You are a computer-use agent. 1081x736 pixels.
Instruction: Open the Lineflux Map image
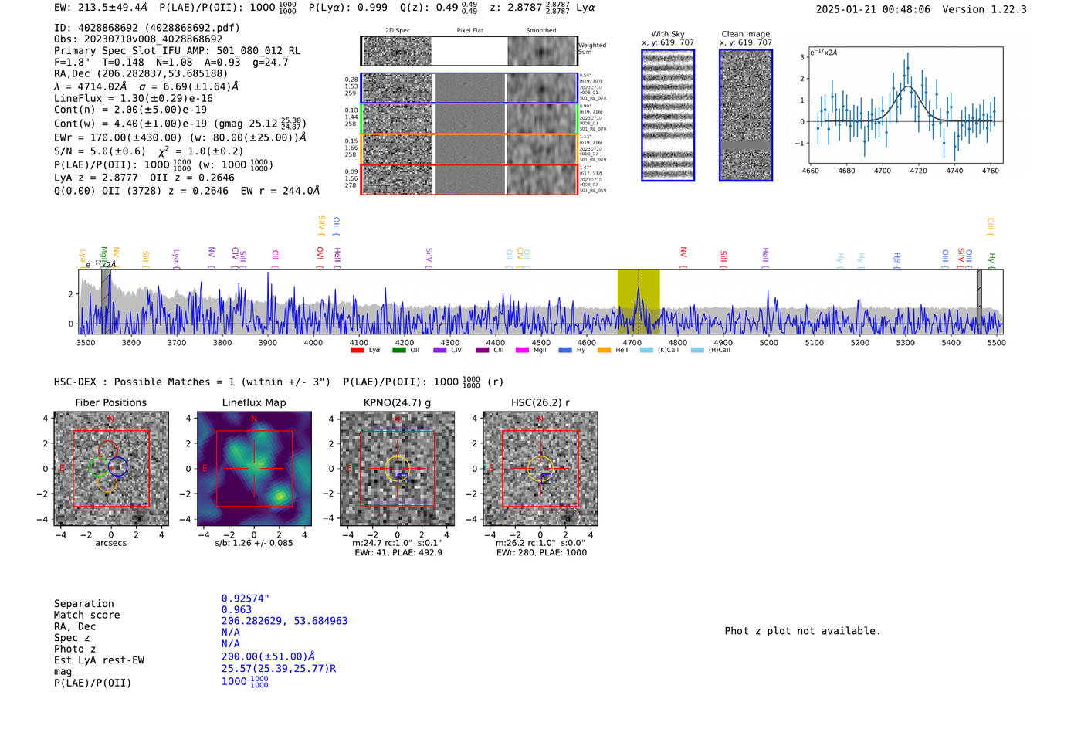(x=254, y=469)
